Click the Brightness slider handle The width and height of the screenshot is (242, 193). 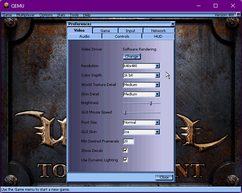pos(151,103)
